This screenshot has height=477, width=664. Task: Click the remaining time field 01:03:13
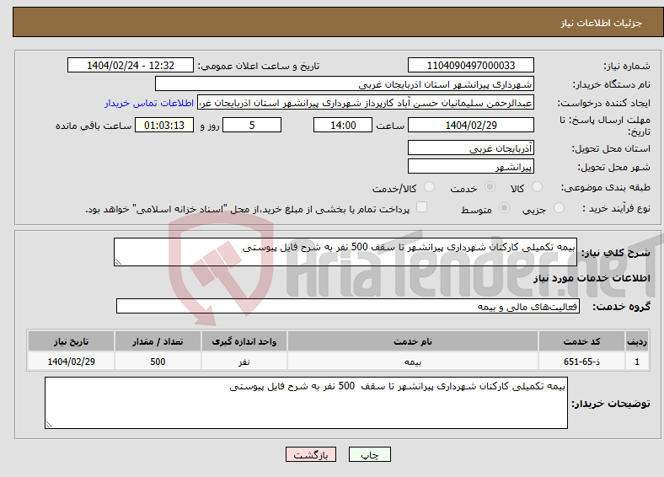164,125
